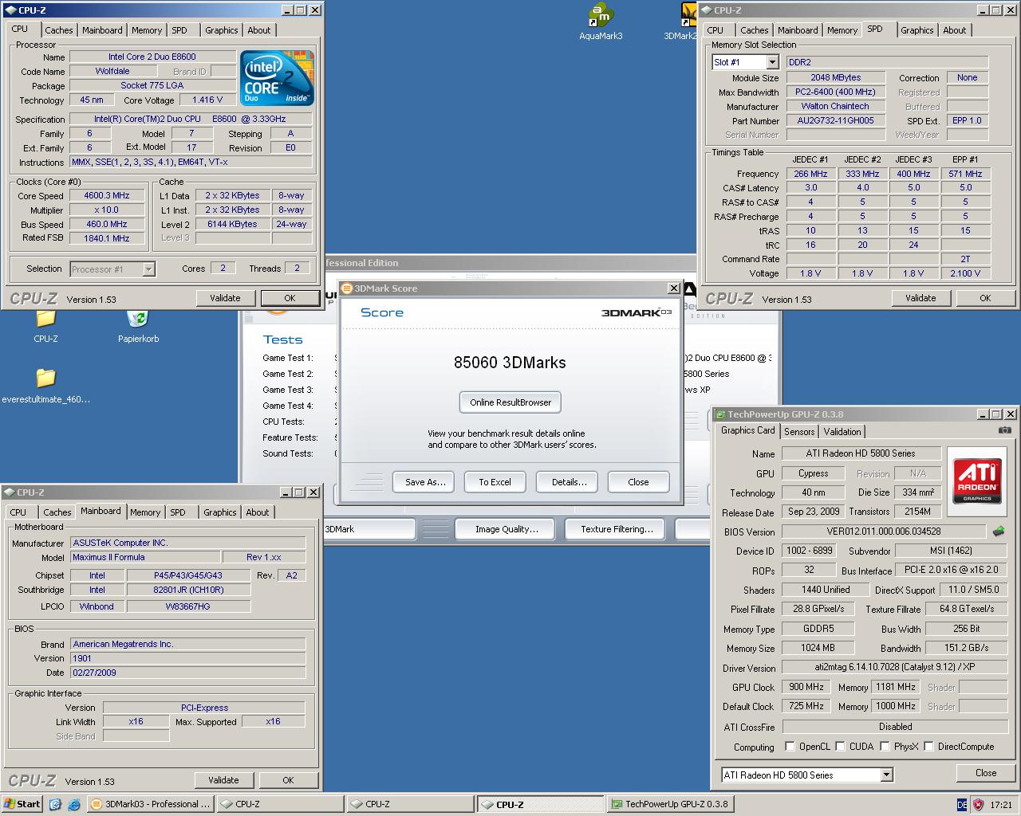Open the AquaMark3 desktop shortcut
The image size is (1021, 816).
pyautogui.click(x=601, y=22)
